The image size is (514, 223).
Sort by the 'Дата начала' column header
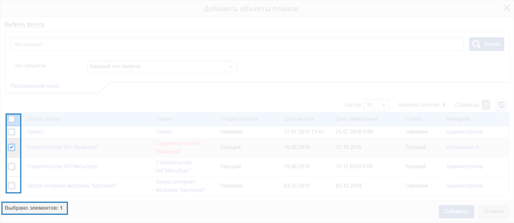click(x=298, y=119)
